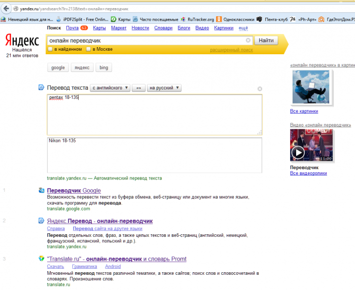Click the mail unread counter badge 63

84,28
